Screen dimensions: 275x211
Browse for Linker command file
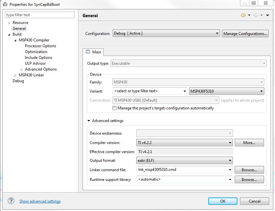(x=249, y=170)
